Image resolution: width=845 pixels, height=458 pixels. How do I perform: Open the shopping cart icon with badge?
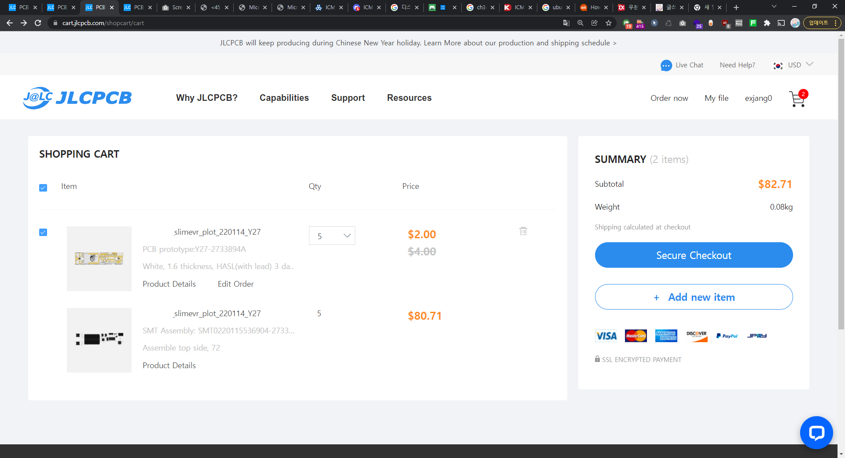[797, 98]
